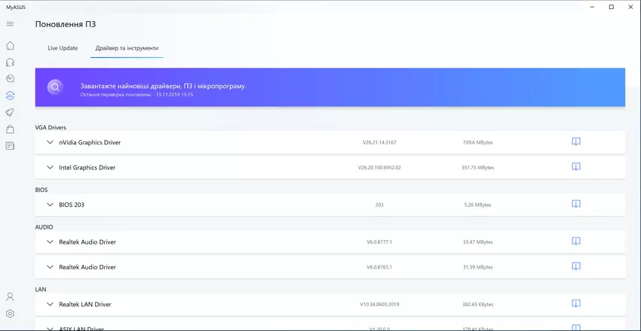Click the search icon in the banner

tap(55, 87)
